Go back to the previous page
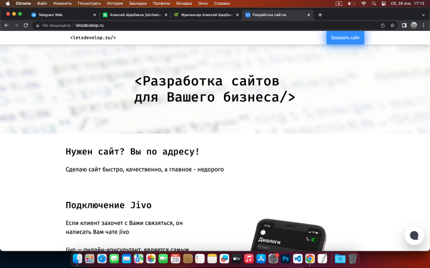Image resolution: width=430 pixels, height=268 pixels. pyautogui.click(x=7, y=25)
